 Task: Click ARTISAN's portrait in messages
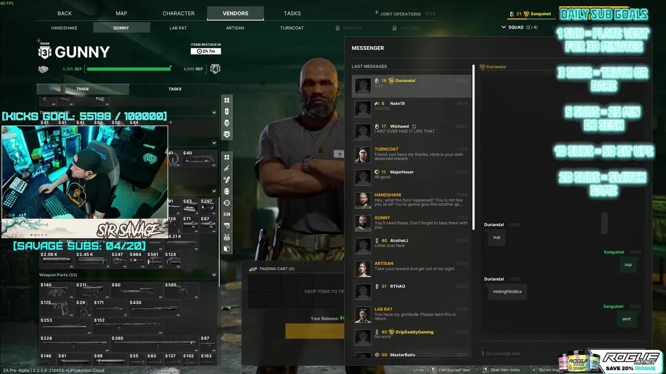363,269
